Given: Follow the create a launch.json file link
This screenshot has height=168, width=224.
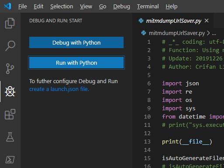Looking at the screenshot, I should (59, 89).
